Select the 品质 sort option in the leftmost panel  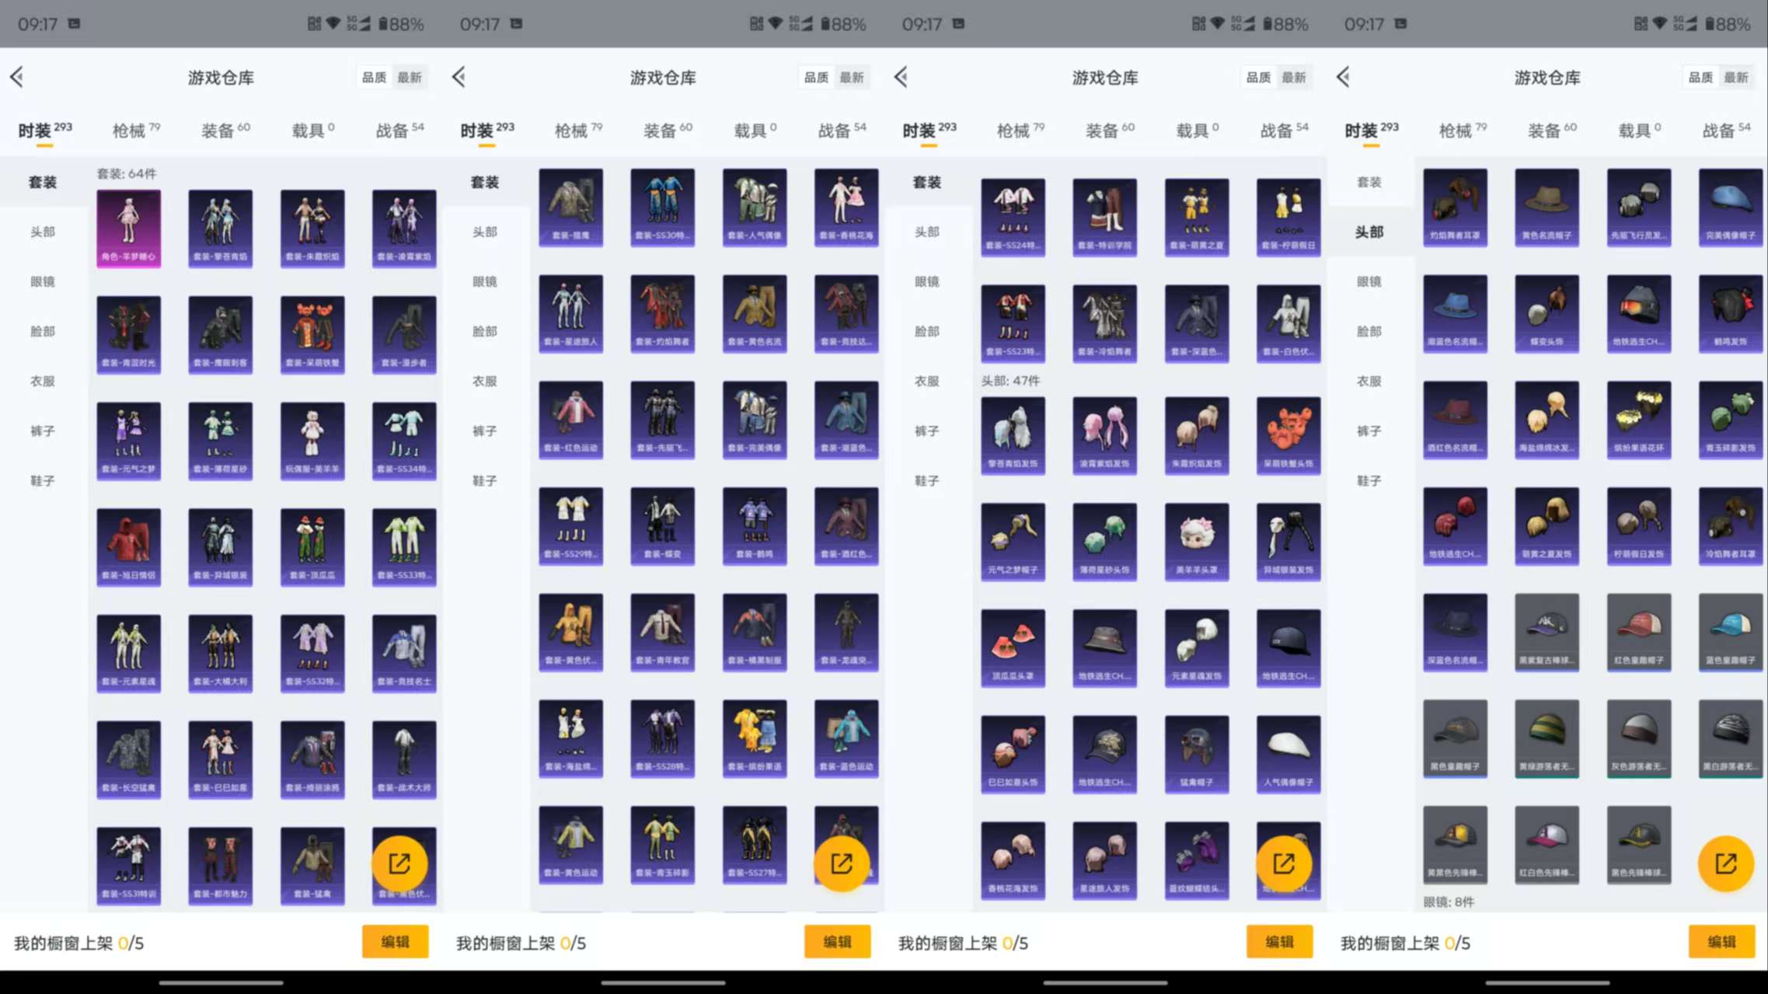pos(374,77)
